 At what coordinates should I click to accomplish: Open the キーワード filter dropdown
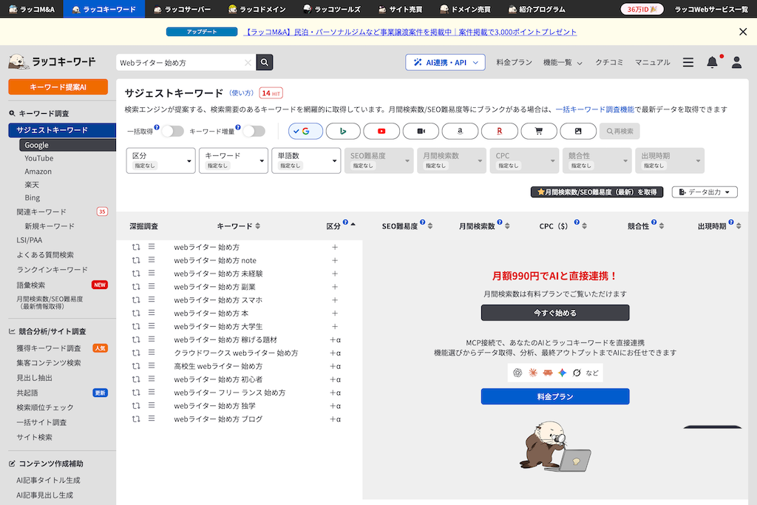234,160
